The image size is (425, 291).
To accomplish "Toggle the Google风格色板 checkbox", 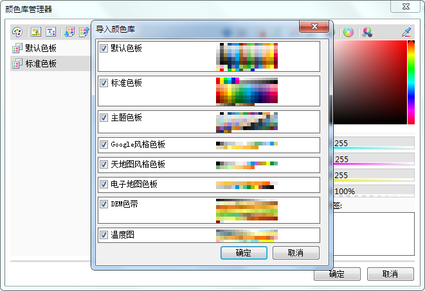I will coord(104,144).
